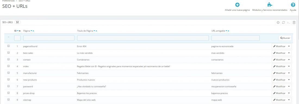Screen dimensions: 299x104
Task: Click the add new plus icon in table header
Action: (278, 22)
